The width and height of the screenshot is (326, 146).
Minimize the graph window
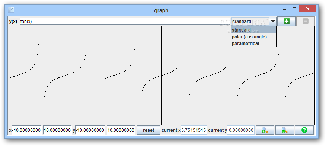[284, 9]
